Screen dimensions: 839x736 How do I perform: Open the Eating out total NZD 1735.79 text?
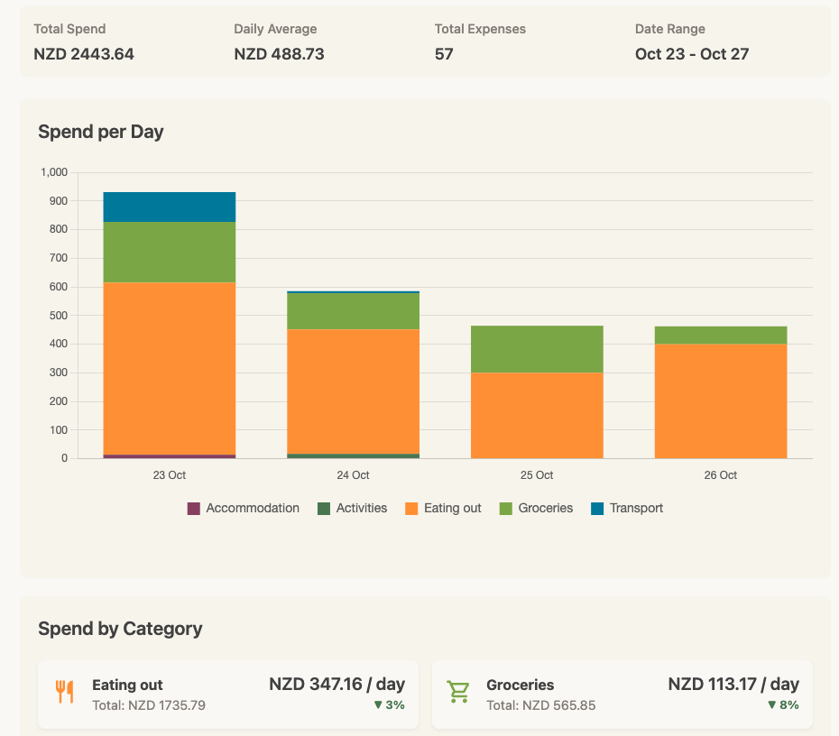149,705
